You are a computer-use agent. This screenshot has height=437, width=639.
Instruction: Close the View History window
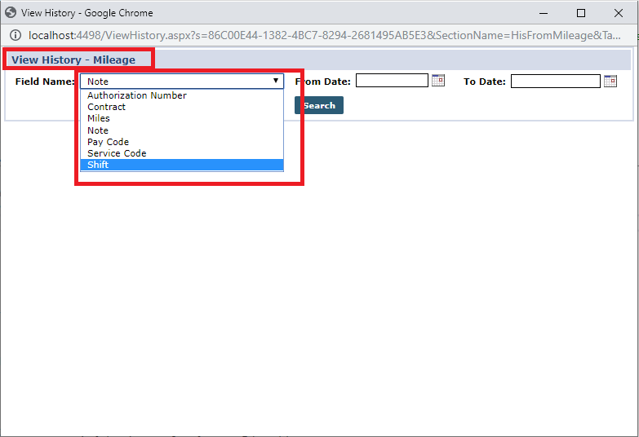[x=619, y=13]
